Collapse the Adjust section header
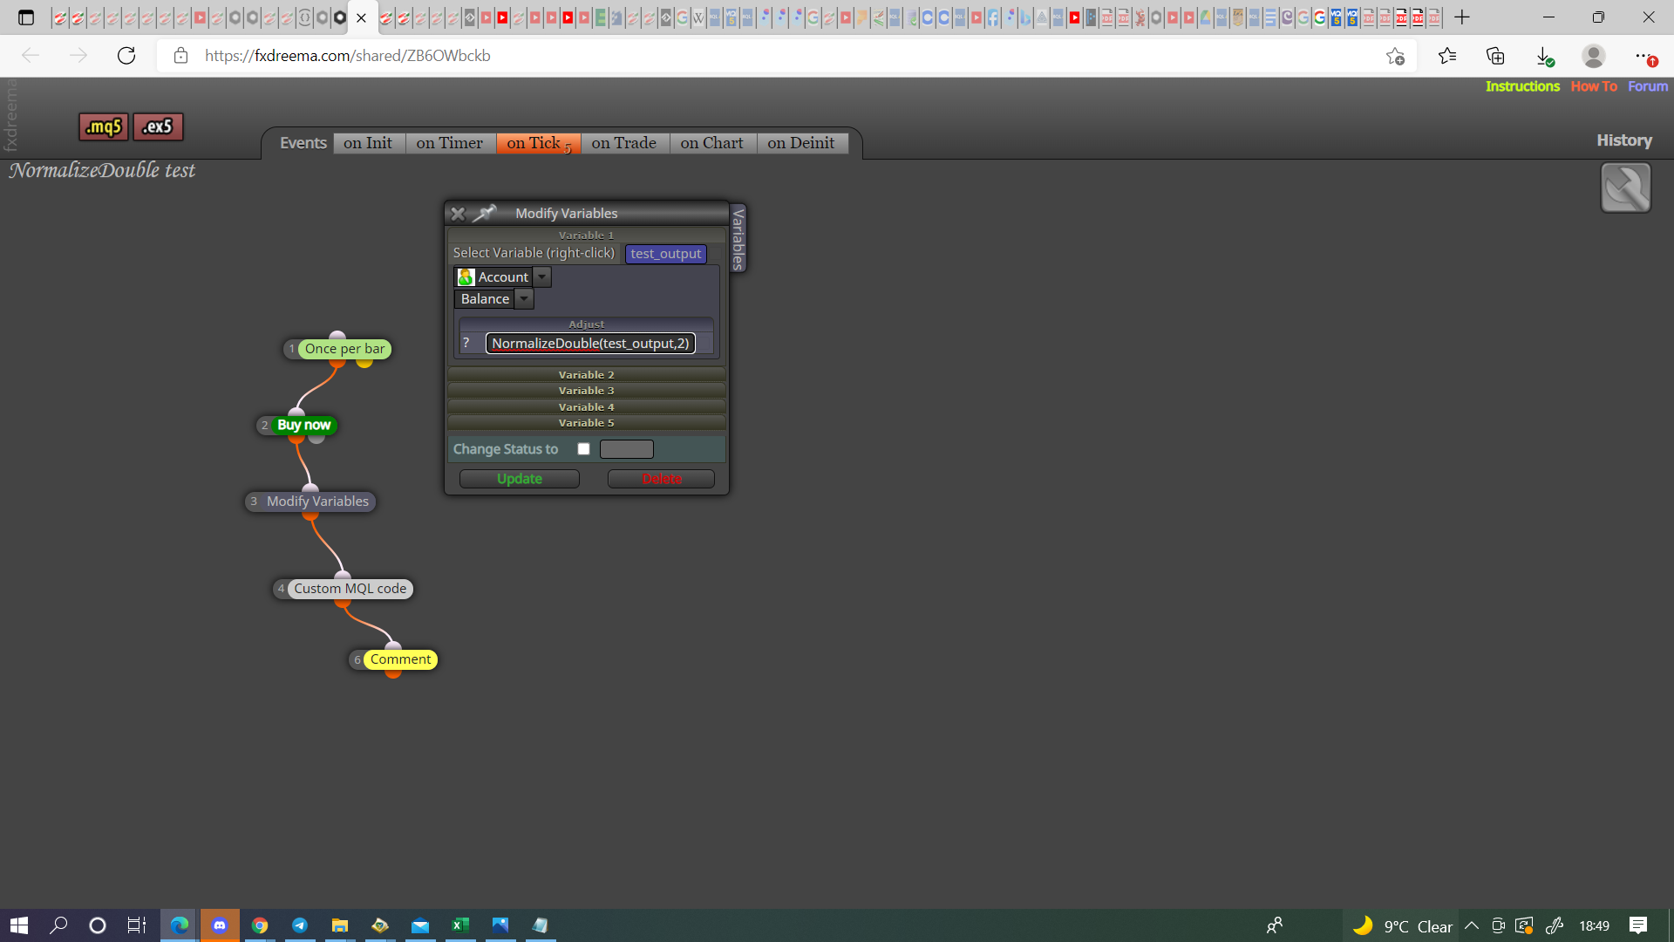This screenshot has height=942, width=1674. point(586,324)
